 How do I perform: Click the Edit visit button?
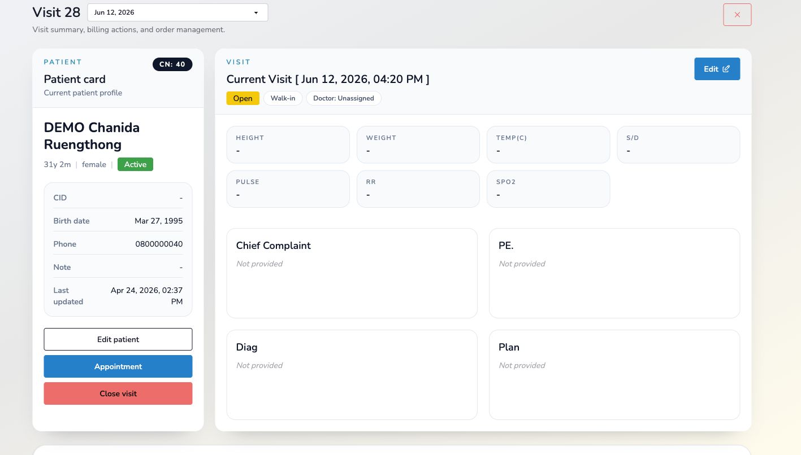[x=717, y=69]
